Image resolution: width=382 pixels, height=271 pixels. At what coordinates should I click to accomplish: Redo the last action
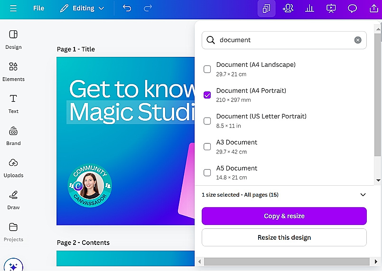(148, 8)
